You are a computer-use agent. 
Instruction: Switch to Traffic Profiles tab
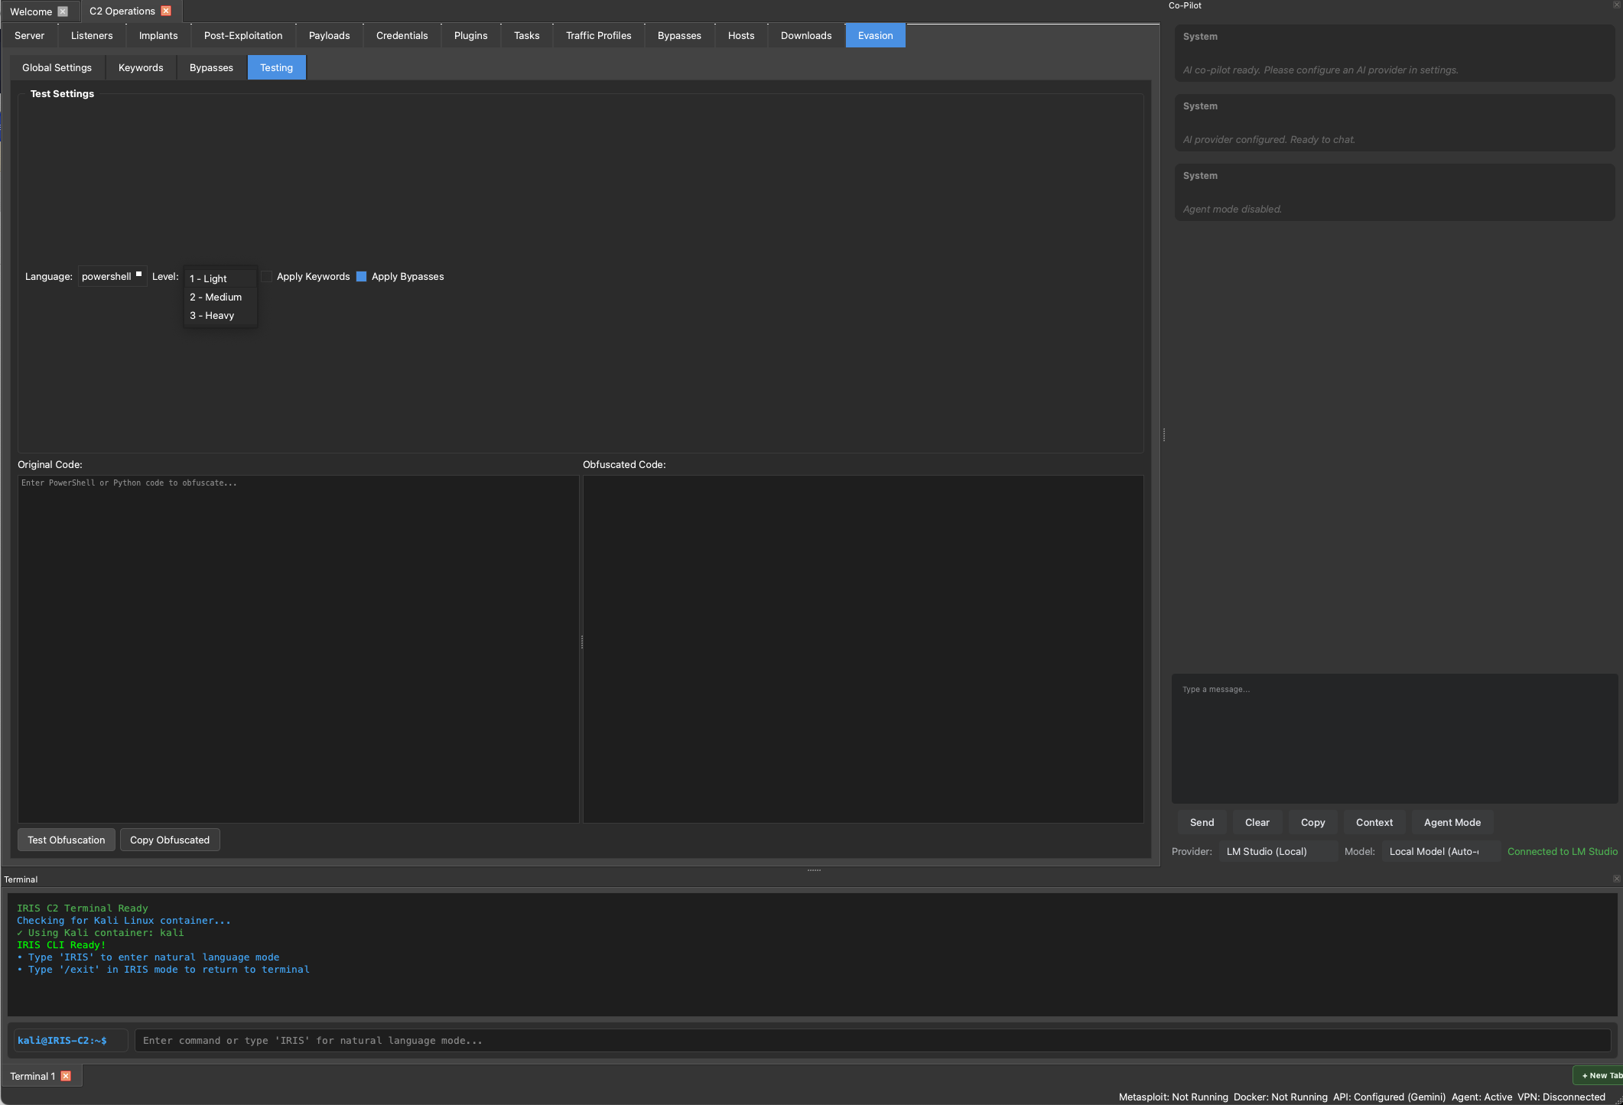click(x=599, y=35)
